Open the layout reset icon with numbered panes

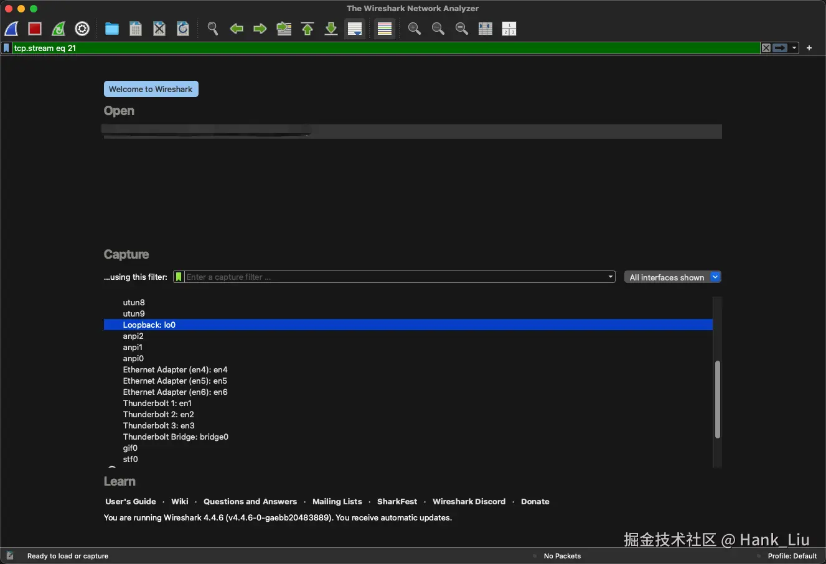point(509,29)
